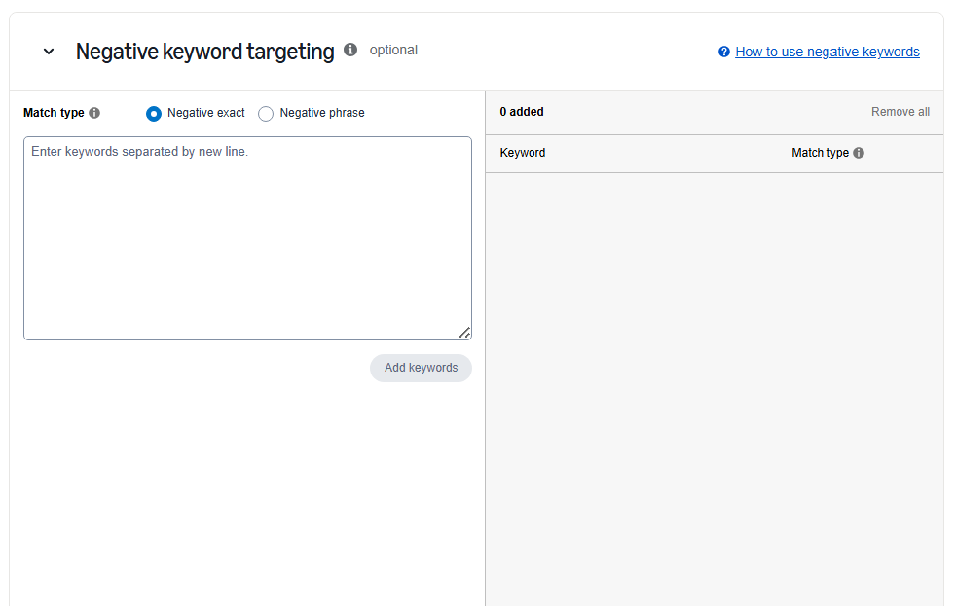
Task: Click the Keyword column header
Action: [x=523, y=153]
